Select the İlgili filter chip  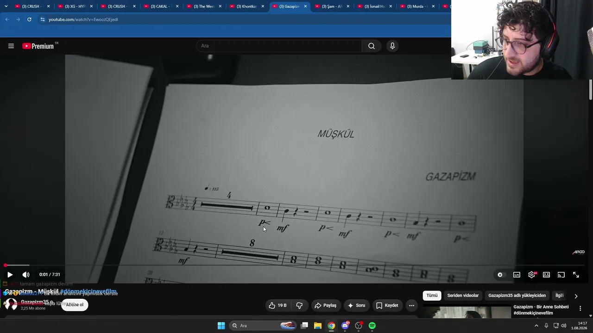point(559,296)
